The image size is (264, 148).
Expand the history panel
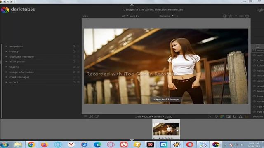(7, 51)
